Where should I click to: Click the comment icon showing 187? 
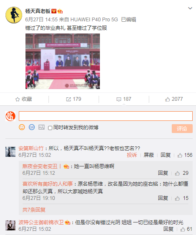point(119,99)
